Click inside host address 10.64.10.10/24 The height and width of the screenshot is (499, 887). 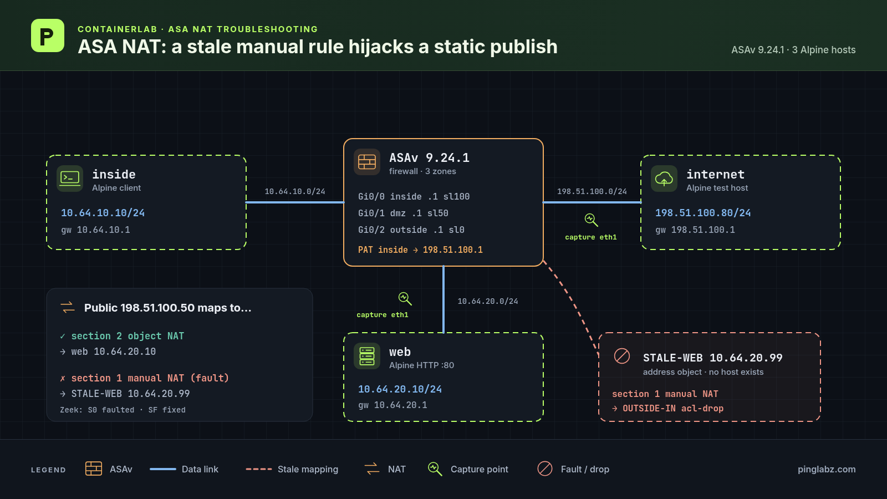click(103, 213)
